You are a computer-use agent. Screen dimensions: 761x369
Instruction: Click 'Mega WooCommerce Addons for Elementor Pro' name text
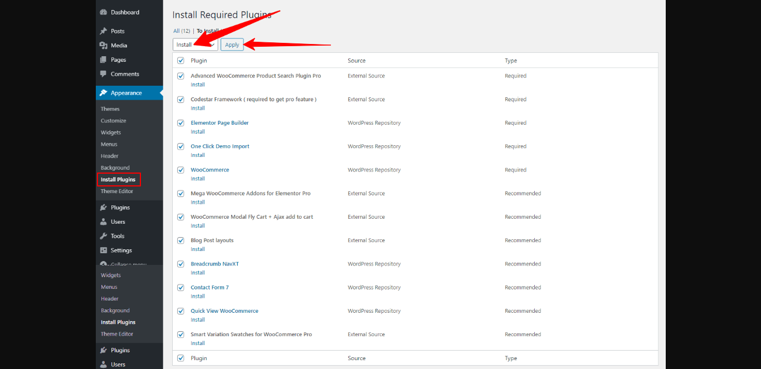coord(251,194)
